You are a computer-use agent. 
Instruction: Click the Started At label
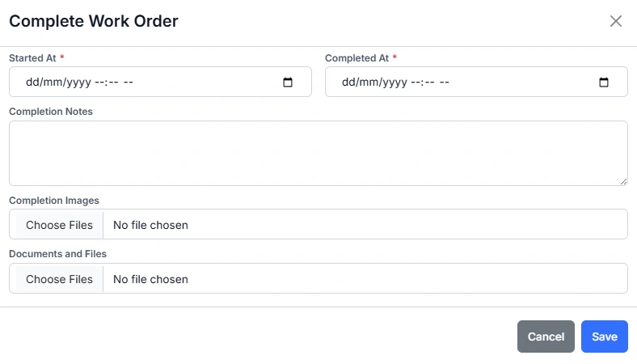click(32, 58)
